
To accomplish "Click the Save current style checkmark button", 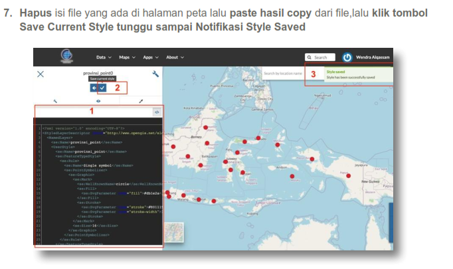I will (x=103, y=88).
